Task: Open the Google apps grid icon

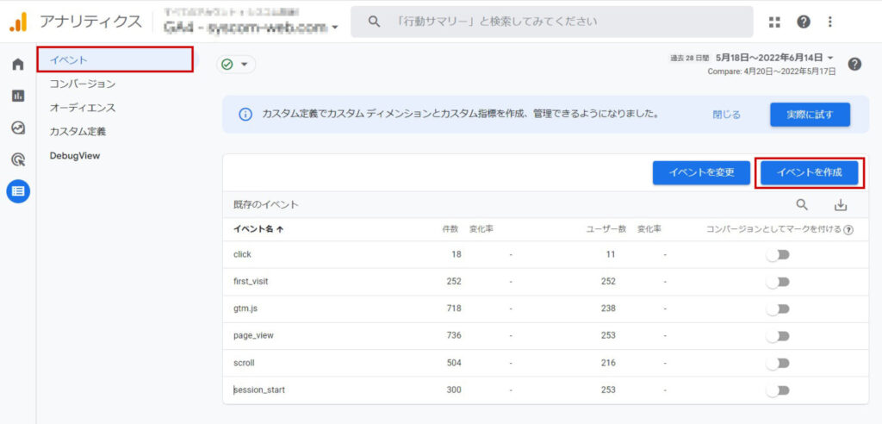Action: 774,22
